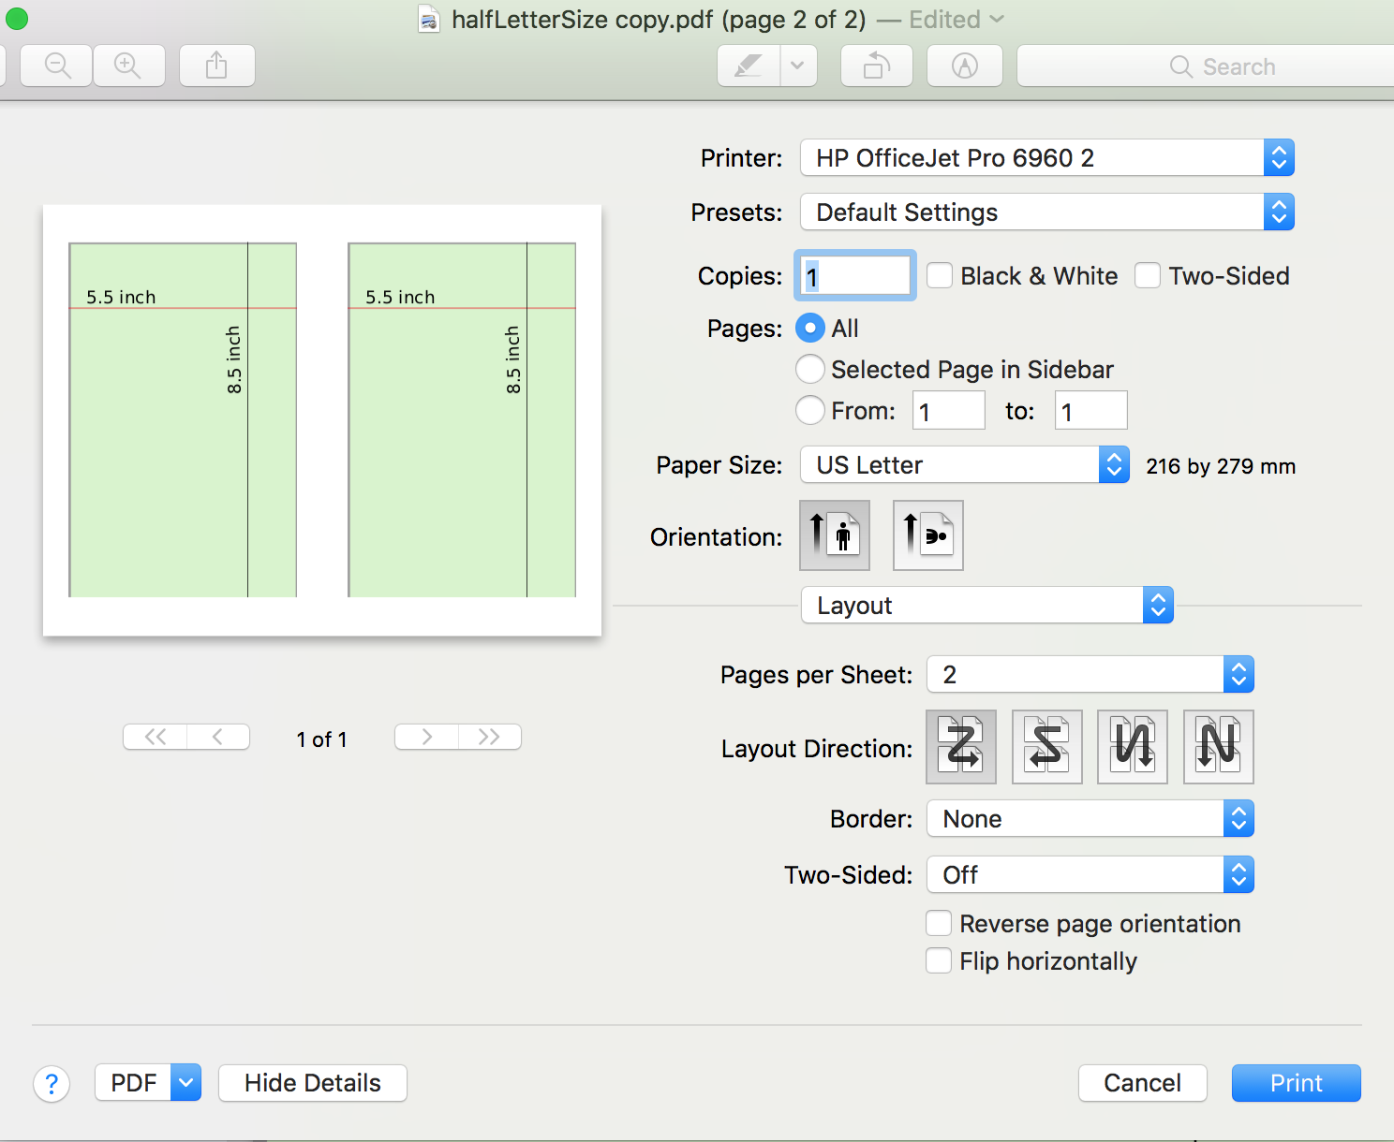
Task: Choose right-to-left layout direction
Action: click(1046, 746)
